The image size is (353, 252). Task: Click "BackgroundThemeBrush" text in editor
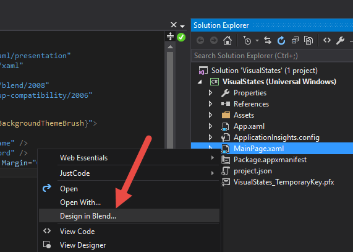(42, 123)
